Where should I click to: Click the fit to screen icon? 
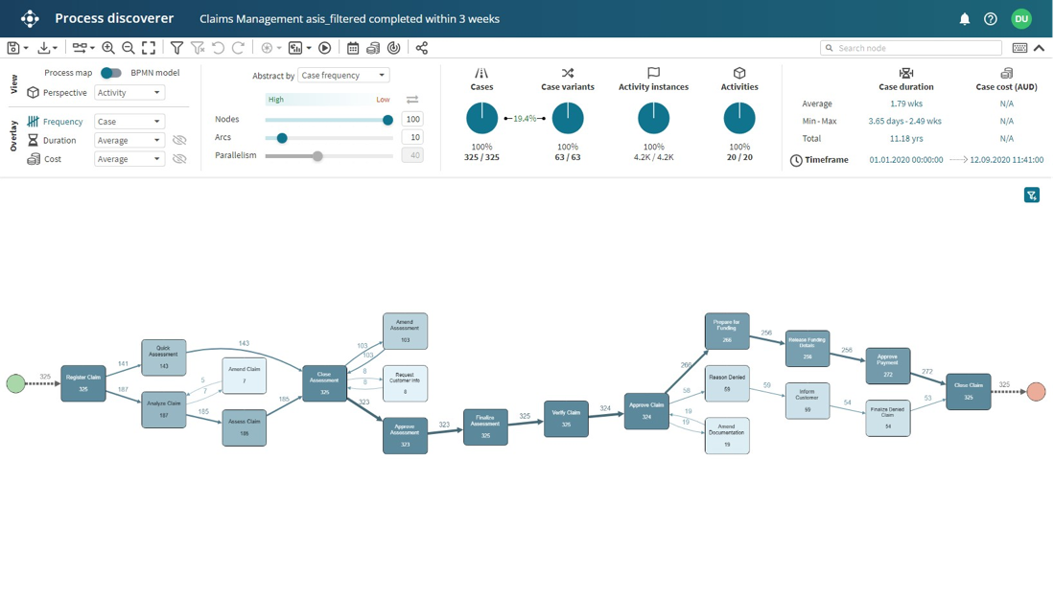pyautogui.click(x=149, y=48)
